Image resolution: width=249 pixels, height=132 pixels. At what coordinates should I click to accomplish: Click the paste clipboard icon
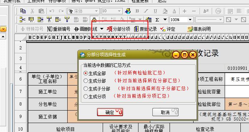(41, 11)
